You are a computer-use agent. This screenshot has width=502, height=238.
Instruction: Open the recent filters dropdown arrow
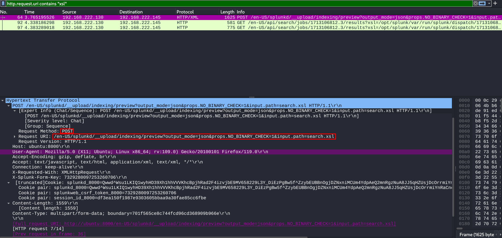coord(489,3)
